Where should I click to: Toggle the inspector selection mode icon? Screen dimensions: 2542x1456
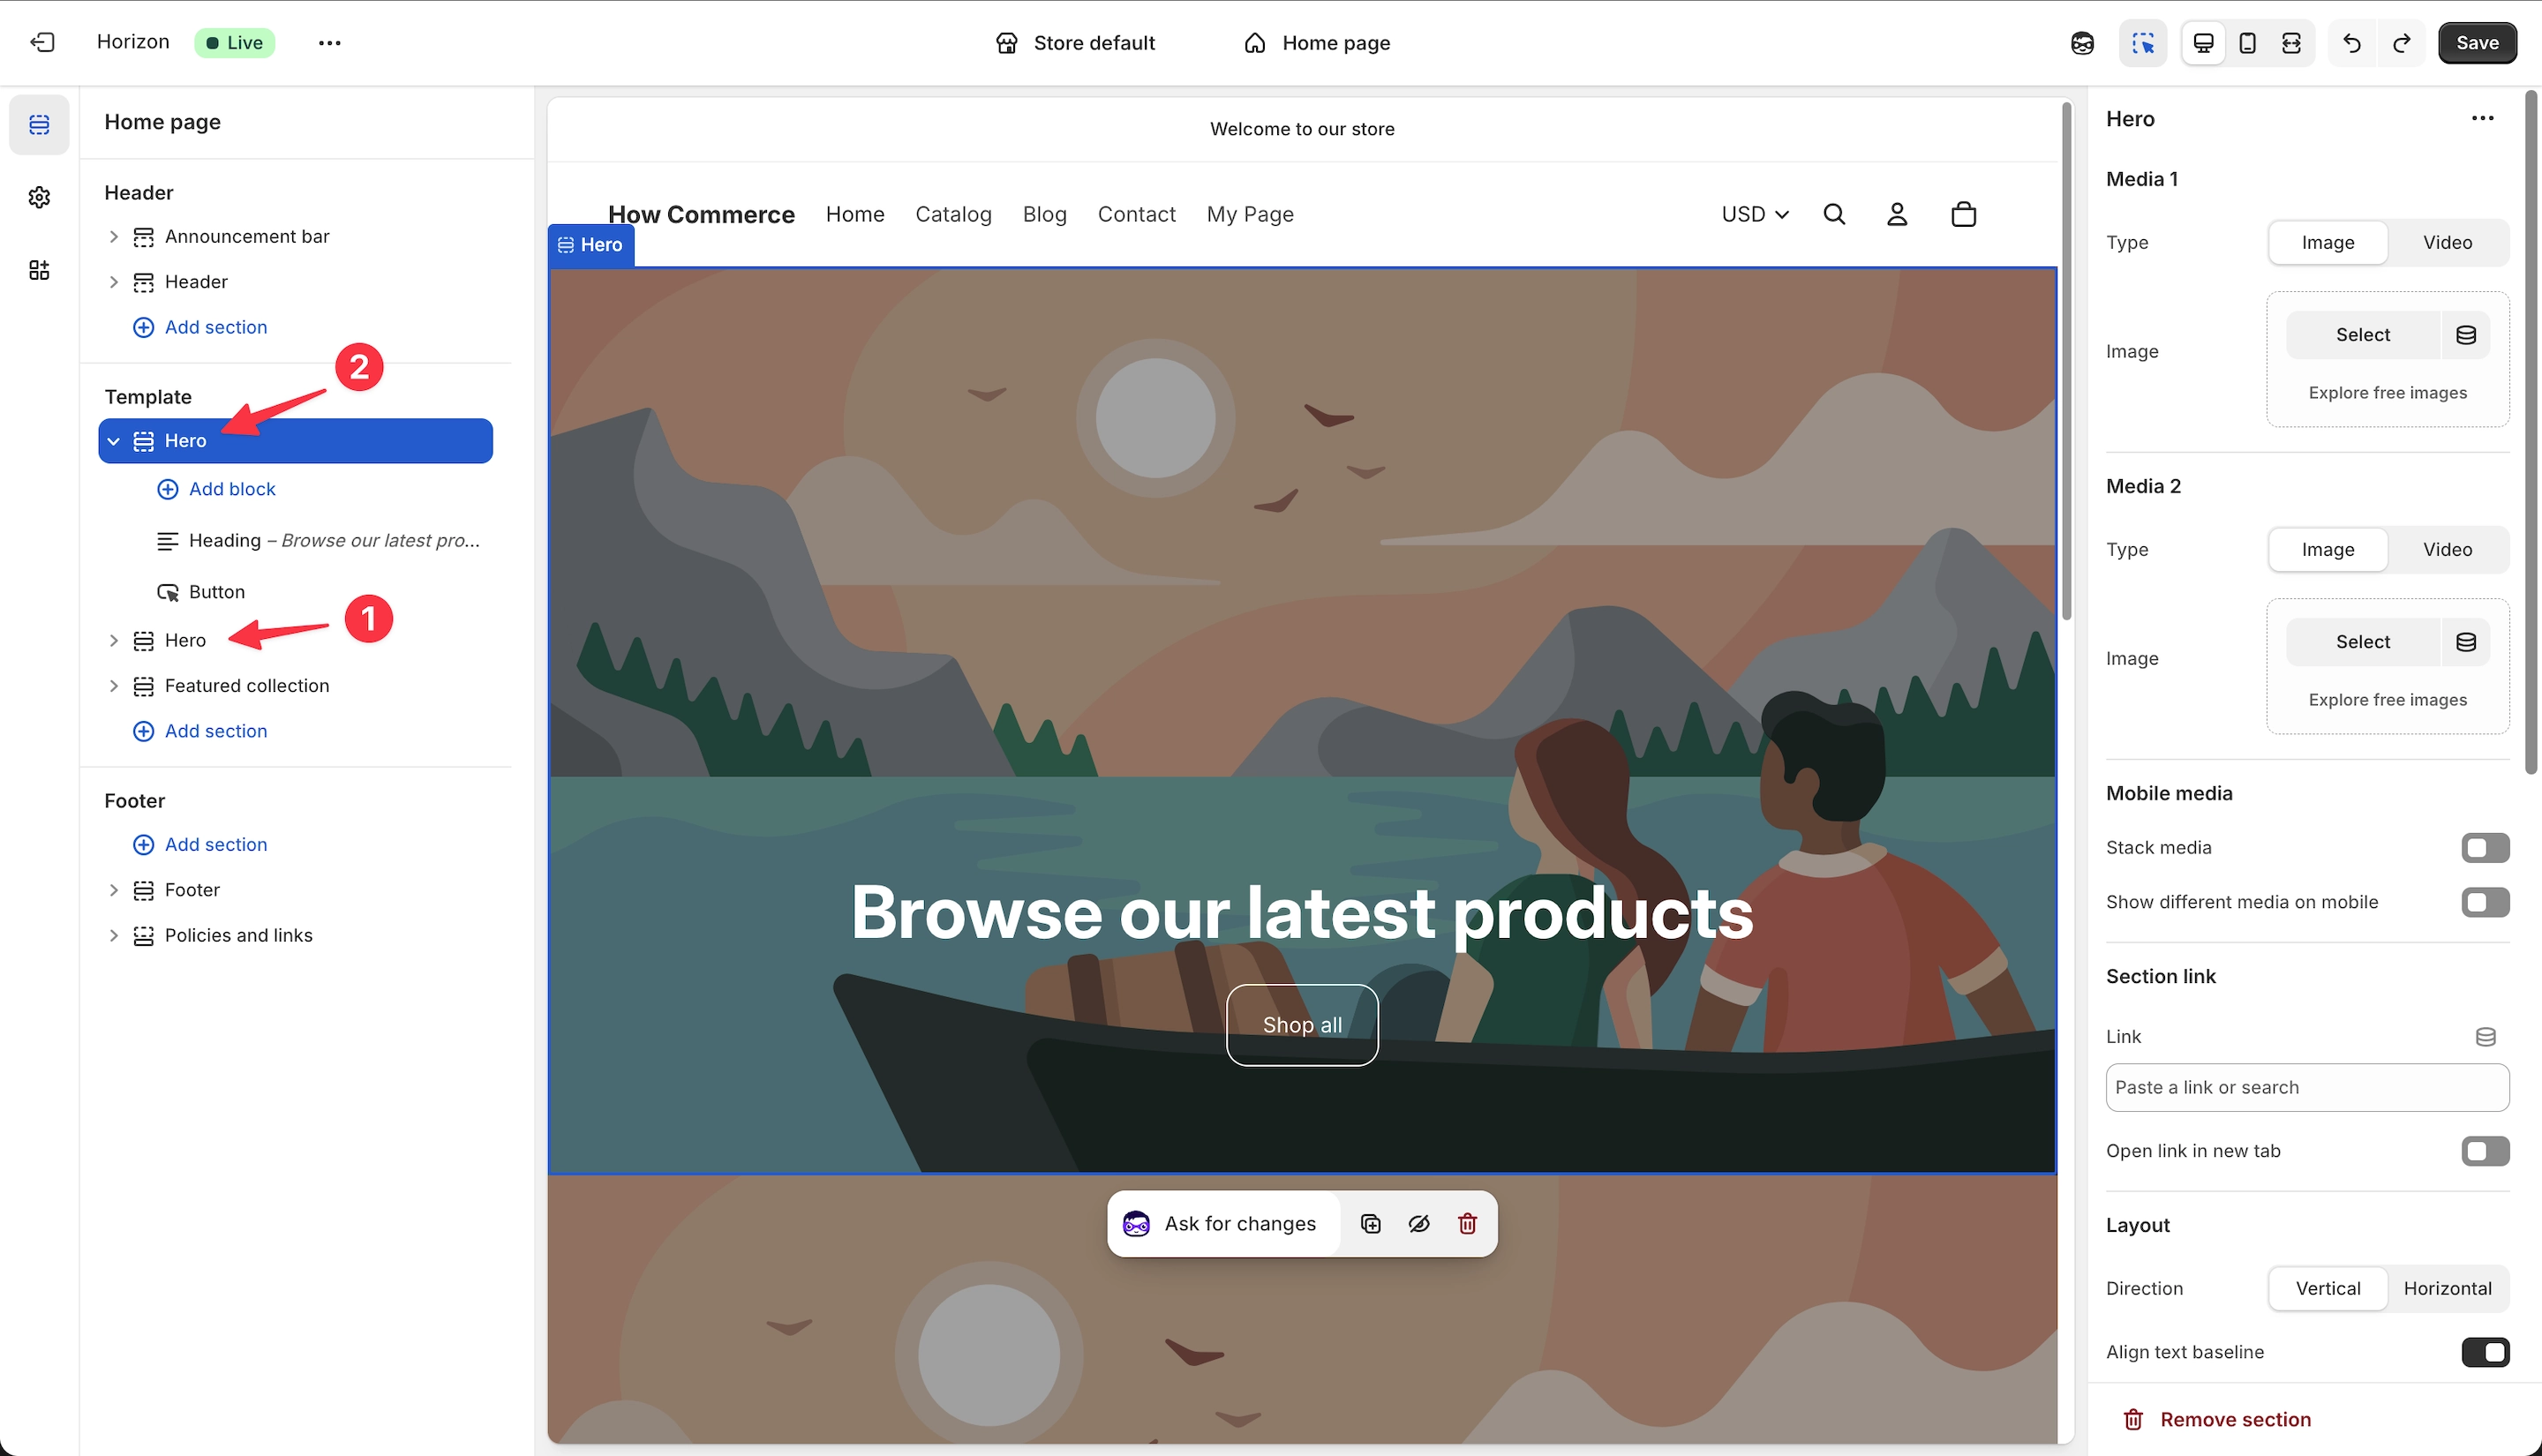click(2143, 43)
